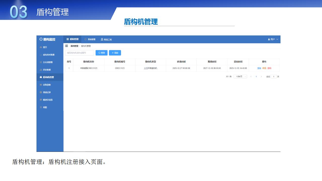This screenshot has height=181, width=322.
Task: Switch to the 智慧工地 top tab
Action: coord(106,39)
